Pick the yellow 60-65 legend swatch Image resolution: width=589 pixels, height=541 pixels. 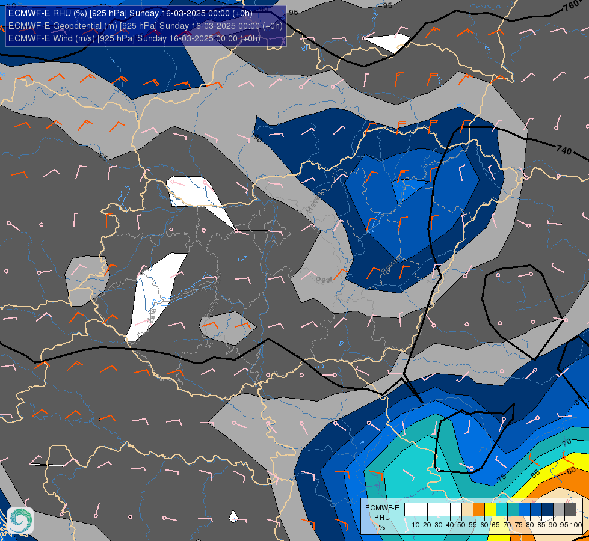click(490, 509)
